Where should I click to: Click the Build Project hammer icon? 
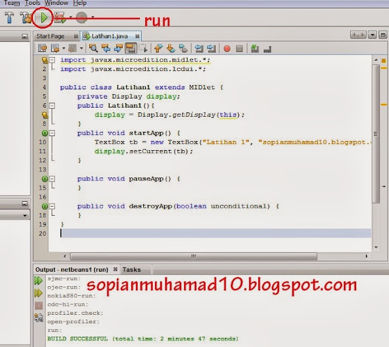tap(10, 17)
